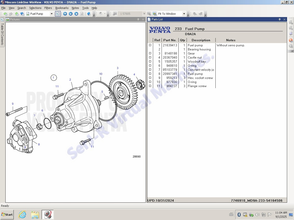The width and height of the screenshot is (294, 220).
Task: Tick the checkbox for Castle nut row
Action: tap(150, 58)
